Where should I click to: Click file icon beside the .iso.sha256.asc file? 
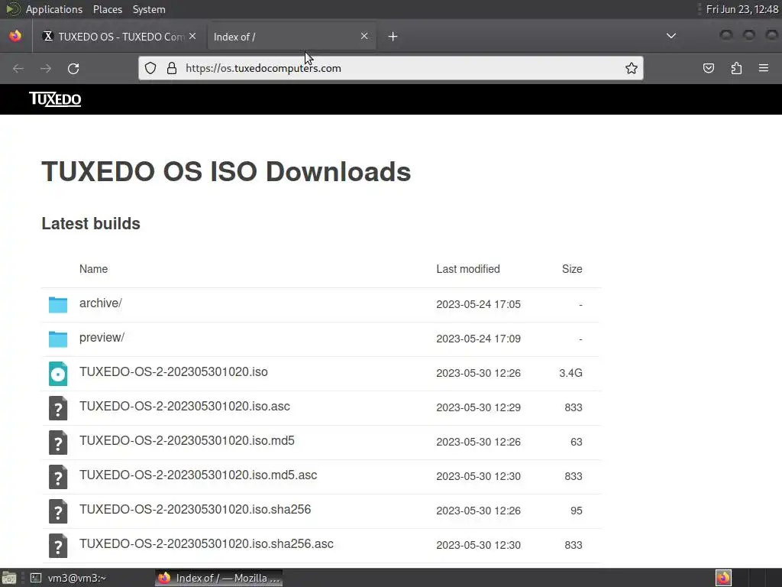pos(58,546)
